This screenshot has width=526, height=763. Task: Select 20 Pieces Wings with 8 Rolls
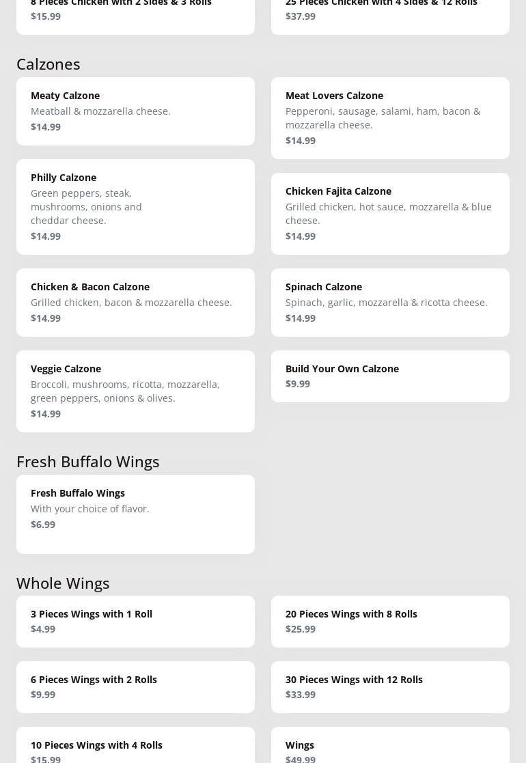[x=390, y=621]
